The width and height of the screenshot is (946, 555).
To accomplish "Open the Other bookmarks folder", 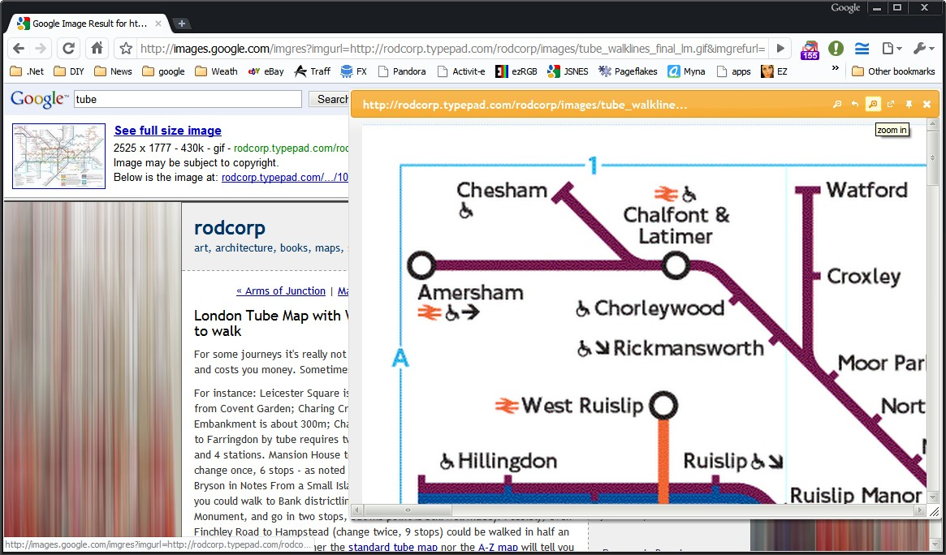I will pyautogui.click(x=893, y=71).
